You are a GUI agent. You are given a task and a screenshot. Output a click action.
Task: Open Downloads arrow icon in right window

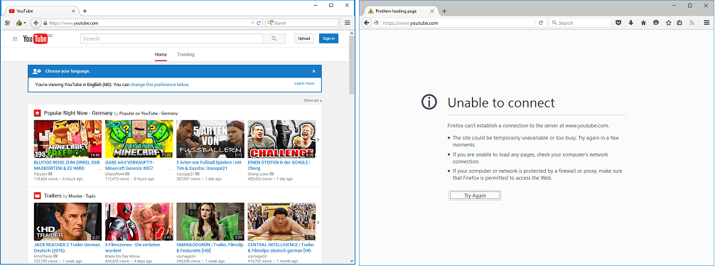(x=631, y=23)
